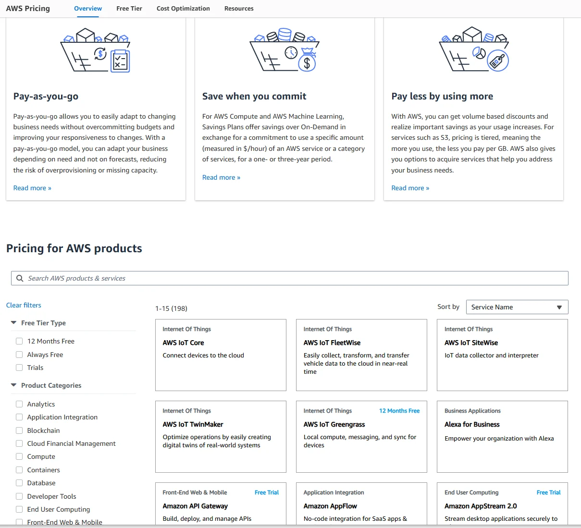This screenshot has height=528, width=581.
Task: Collapse the Free Tier Type section
Action: click(x=14, y=323)
